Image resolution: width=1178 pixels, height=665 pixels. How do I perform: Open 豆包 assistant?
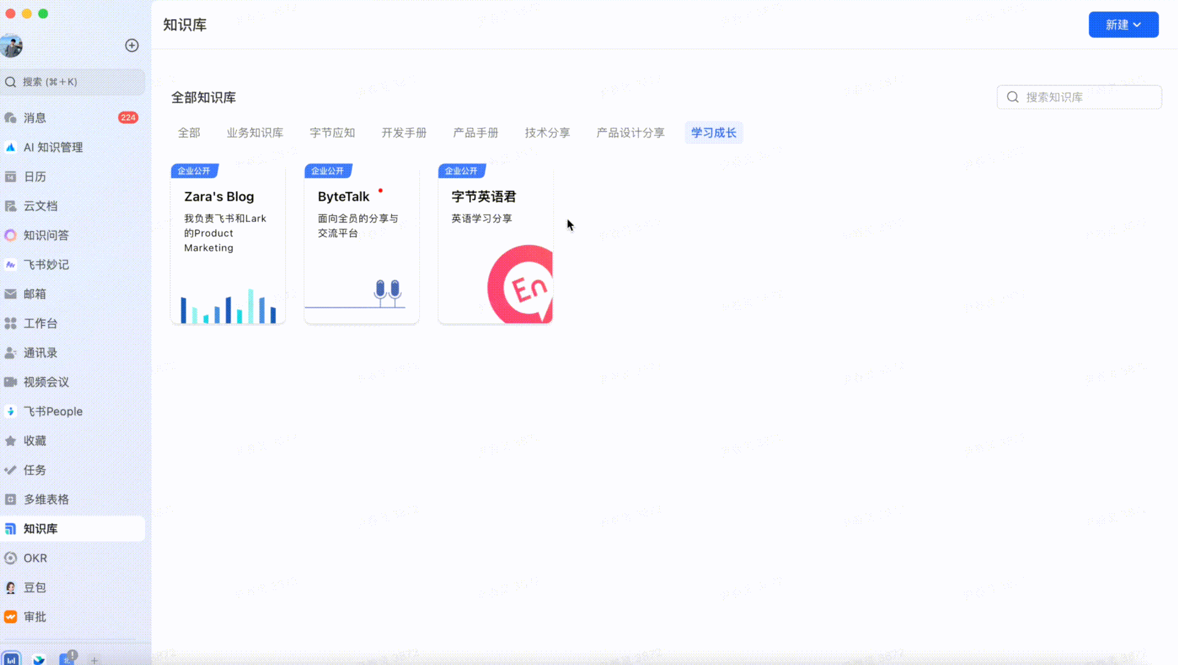coord(73,588)
